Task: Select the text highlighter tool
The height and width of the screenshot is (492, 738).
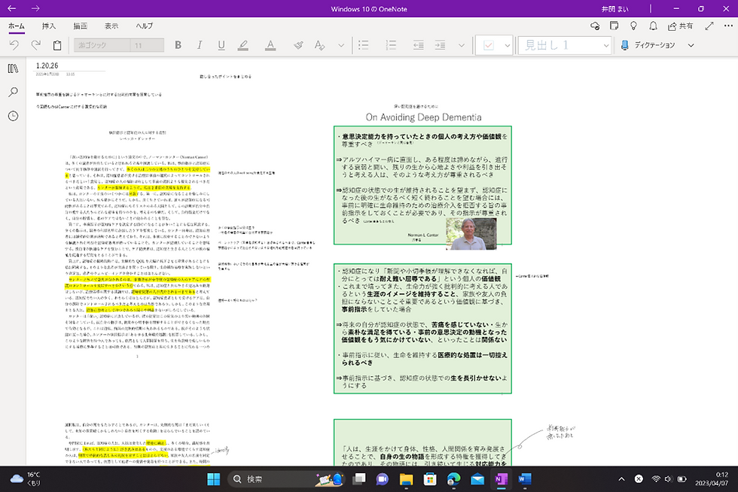Action: [242, 45]
